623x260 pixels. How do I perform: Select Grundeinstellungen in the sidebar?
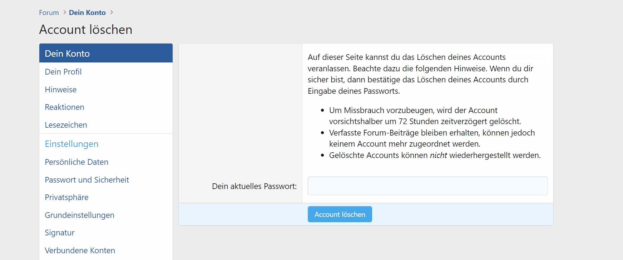(80, 215)
